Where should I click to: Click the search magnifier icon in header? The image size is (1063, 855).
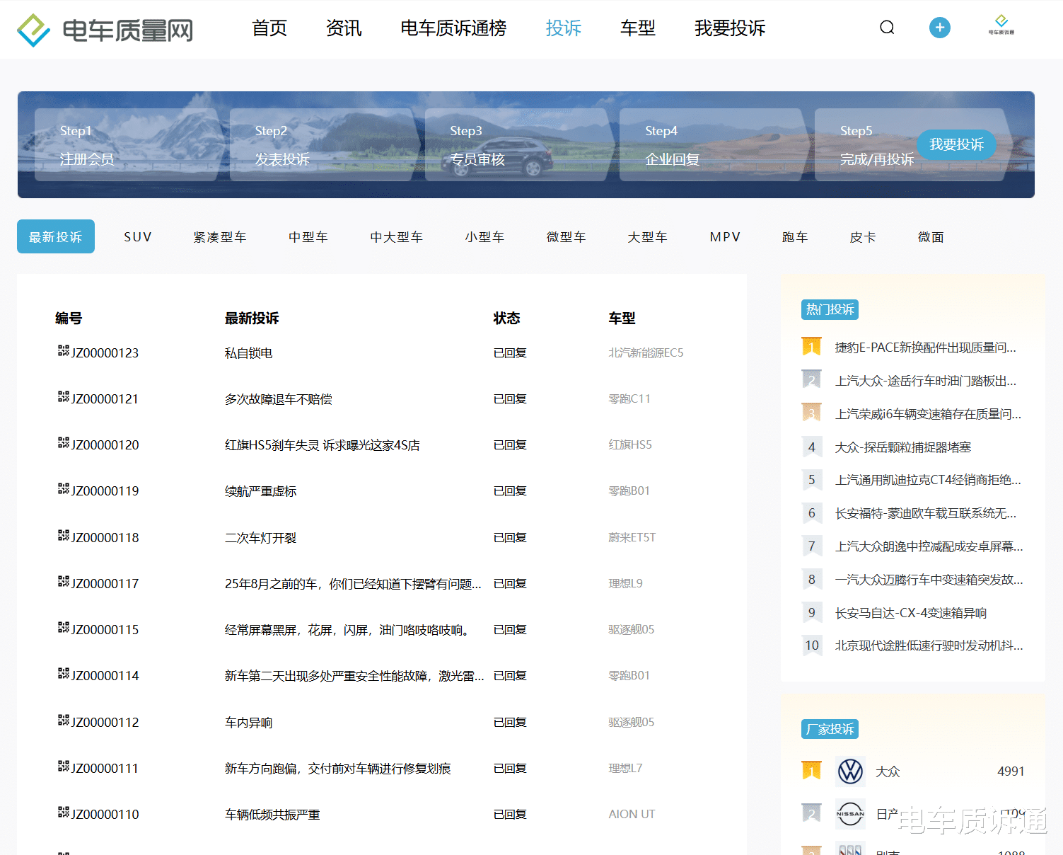coord(887,28)
